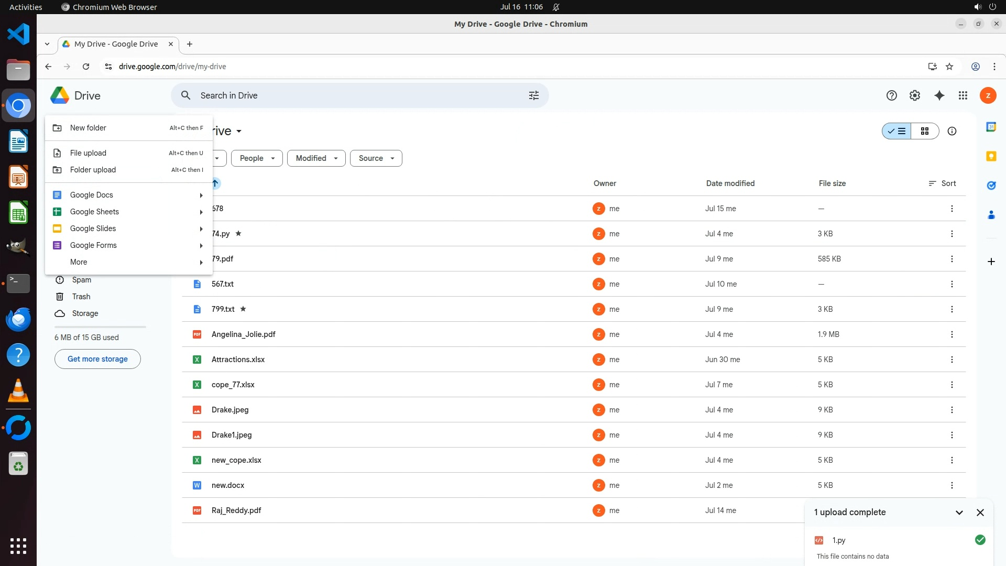Screen dimensions: 1006x566
Task: Open Google Calendar side panel icon
Action: click(x=991, y=127)
